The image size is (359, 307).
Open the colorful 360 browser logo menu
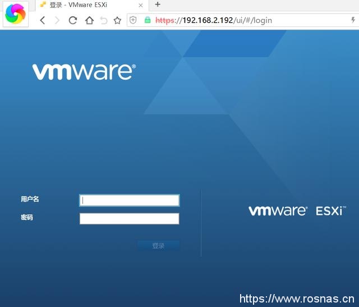[15, 14]
